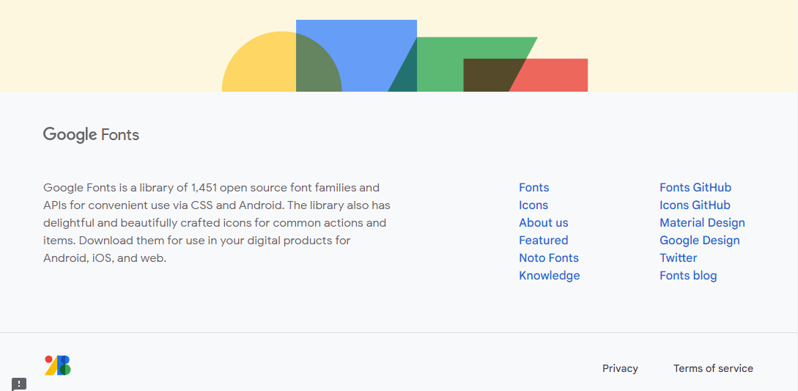Open the Knowledge link
This screenshot has width=798, height=391.
(x=549, y=275)
